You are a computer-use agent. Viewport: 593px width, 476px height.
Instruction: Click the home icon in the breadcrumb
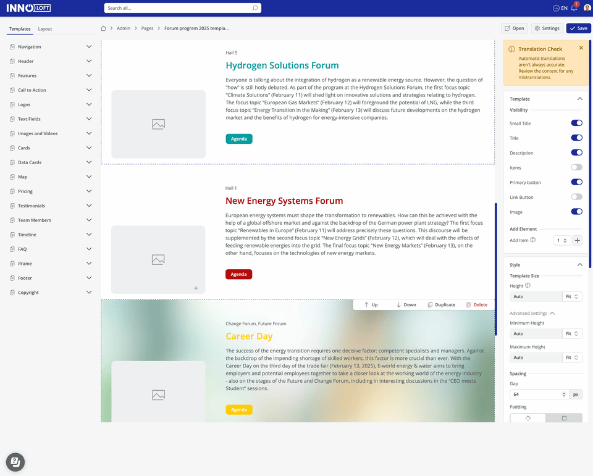coord(104,28)
